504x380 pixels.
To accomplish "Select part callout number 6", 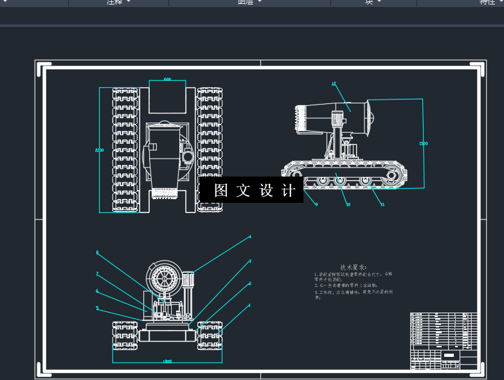I will click(97, 291).
